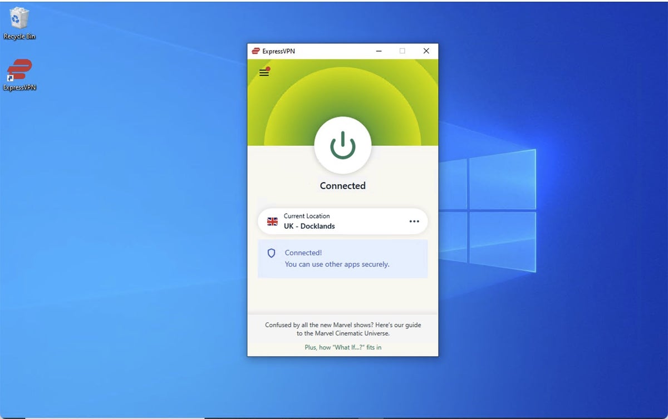The width and height of the screenshot is (668, 419).
Task: Maximize the ExpressVPN window
Action: pos(402,51)
